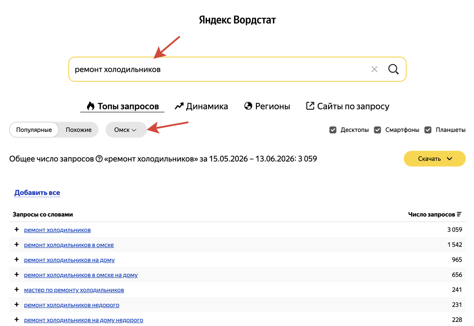Screen dimensions: 474x326
Task: Click the sort icon beside Число запросов
Action: (x=459, y=215)
